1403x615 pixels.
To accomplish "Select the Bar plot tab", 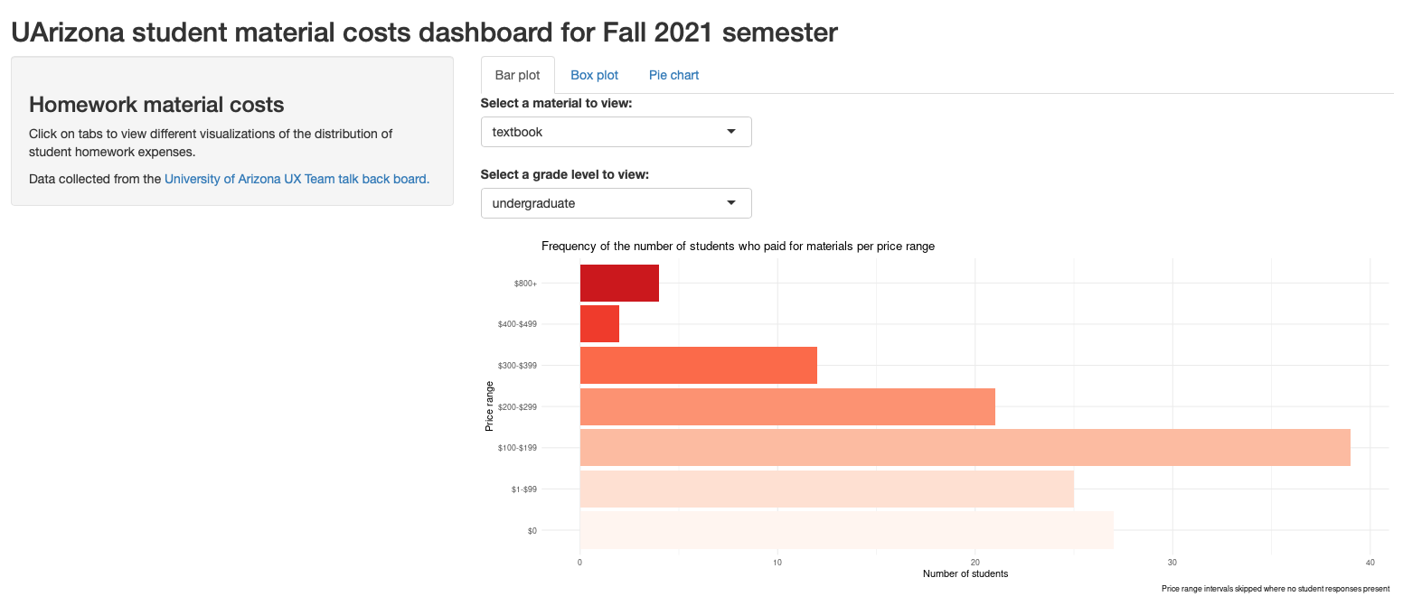I will click(517, 75).
